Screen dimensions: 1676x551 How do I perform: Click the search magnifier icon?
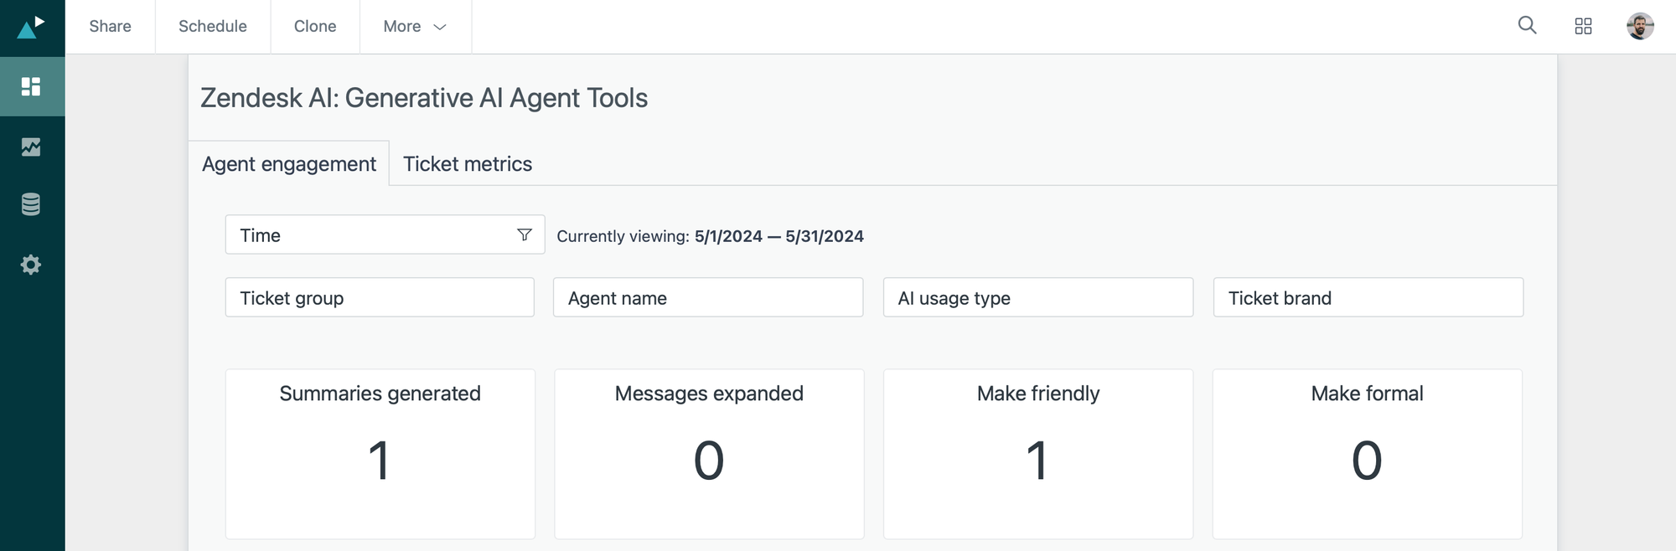pos(1527,26)
